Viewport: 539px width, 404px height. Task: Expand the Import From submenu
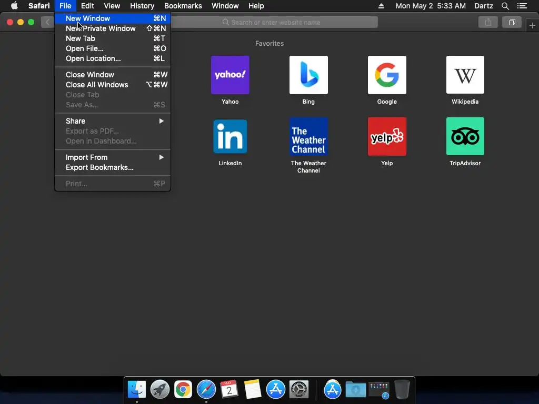(113, 157)
